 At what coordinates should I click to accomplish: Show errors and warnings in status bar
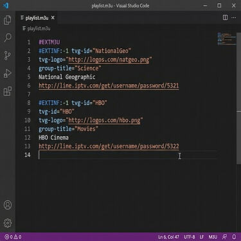pos(13,237)
